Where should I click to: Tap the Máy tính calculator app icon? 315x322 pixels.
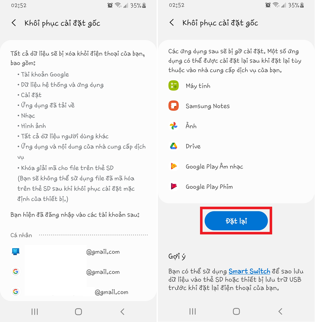[174, 86]
